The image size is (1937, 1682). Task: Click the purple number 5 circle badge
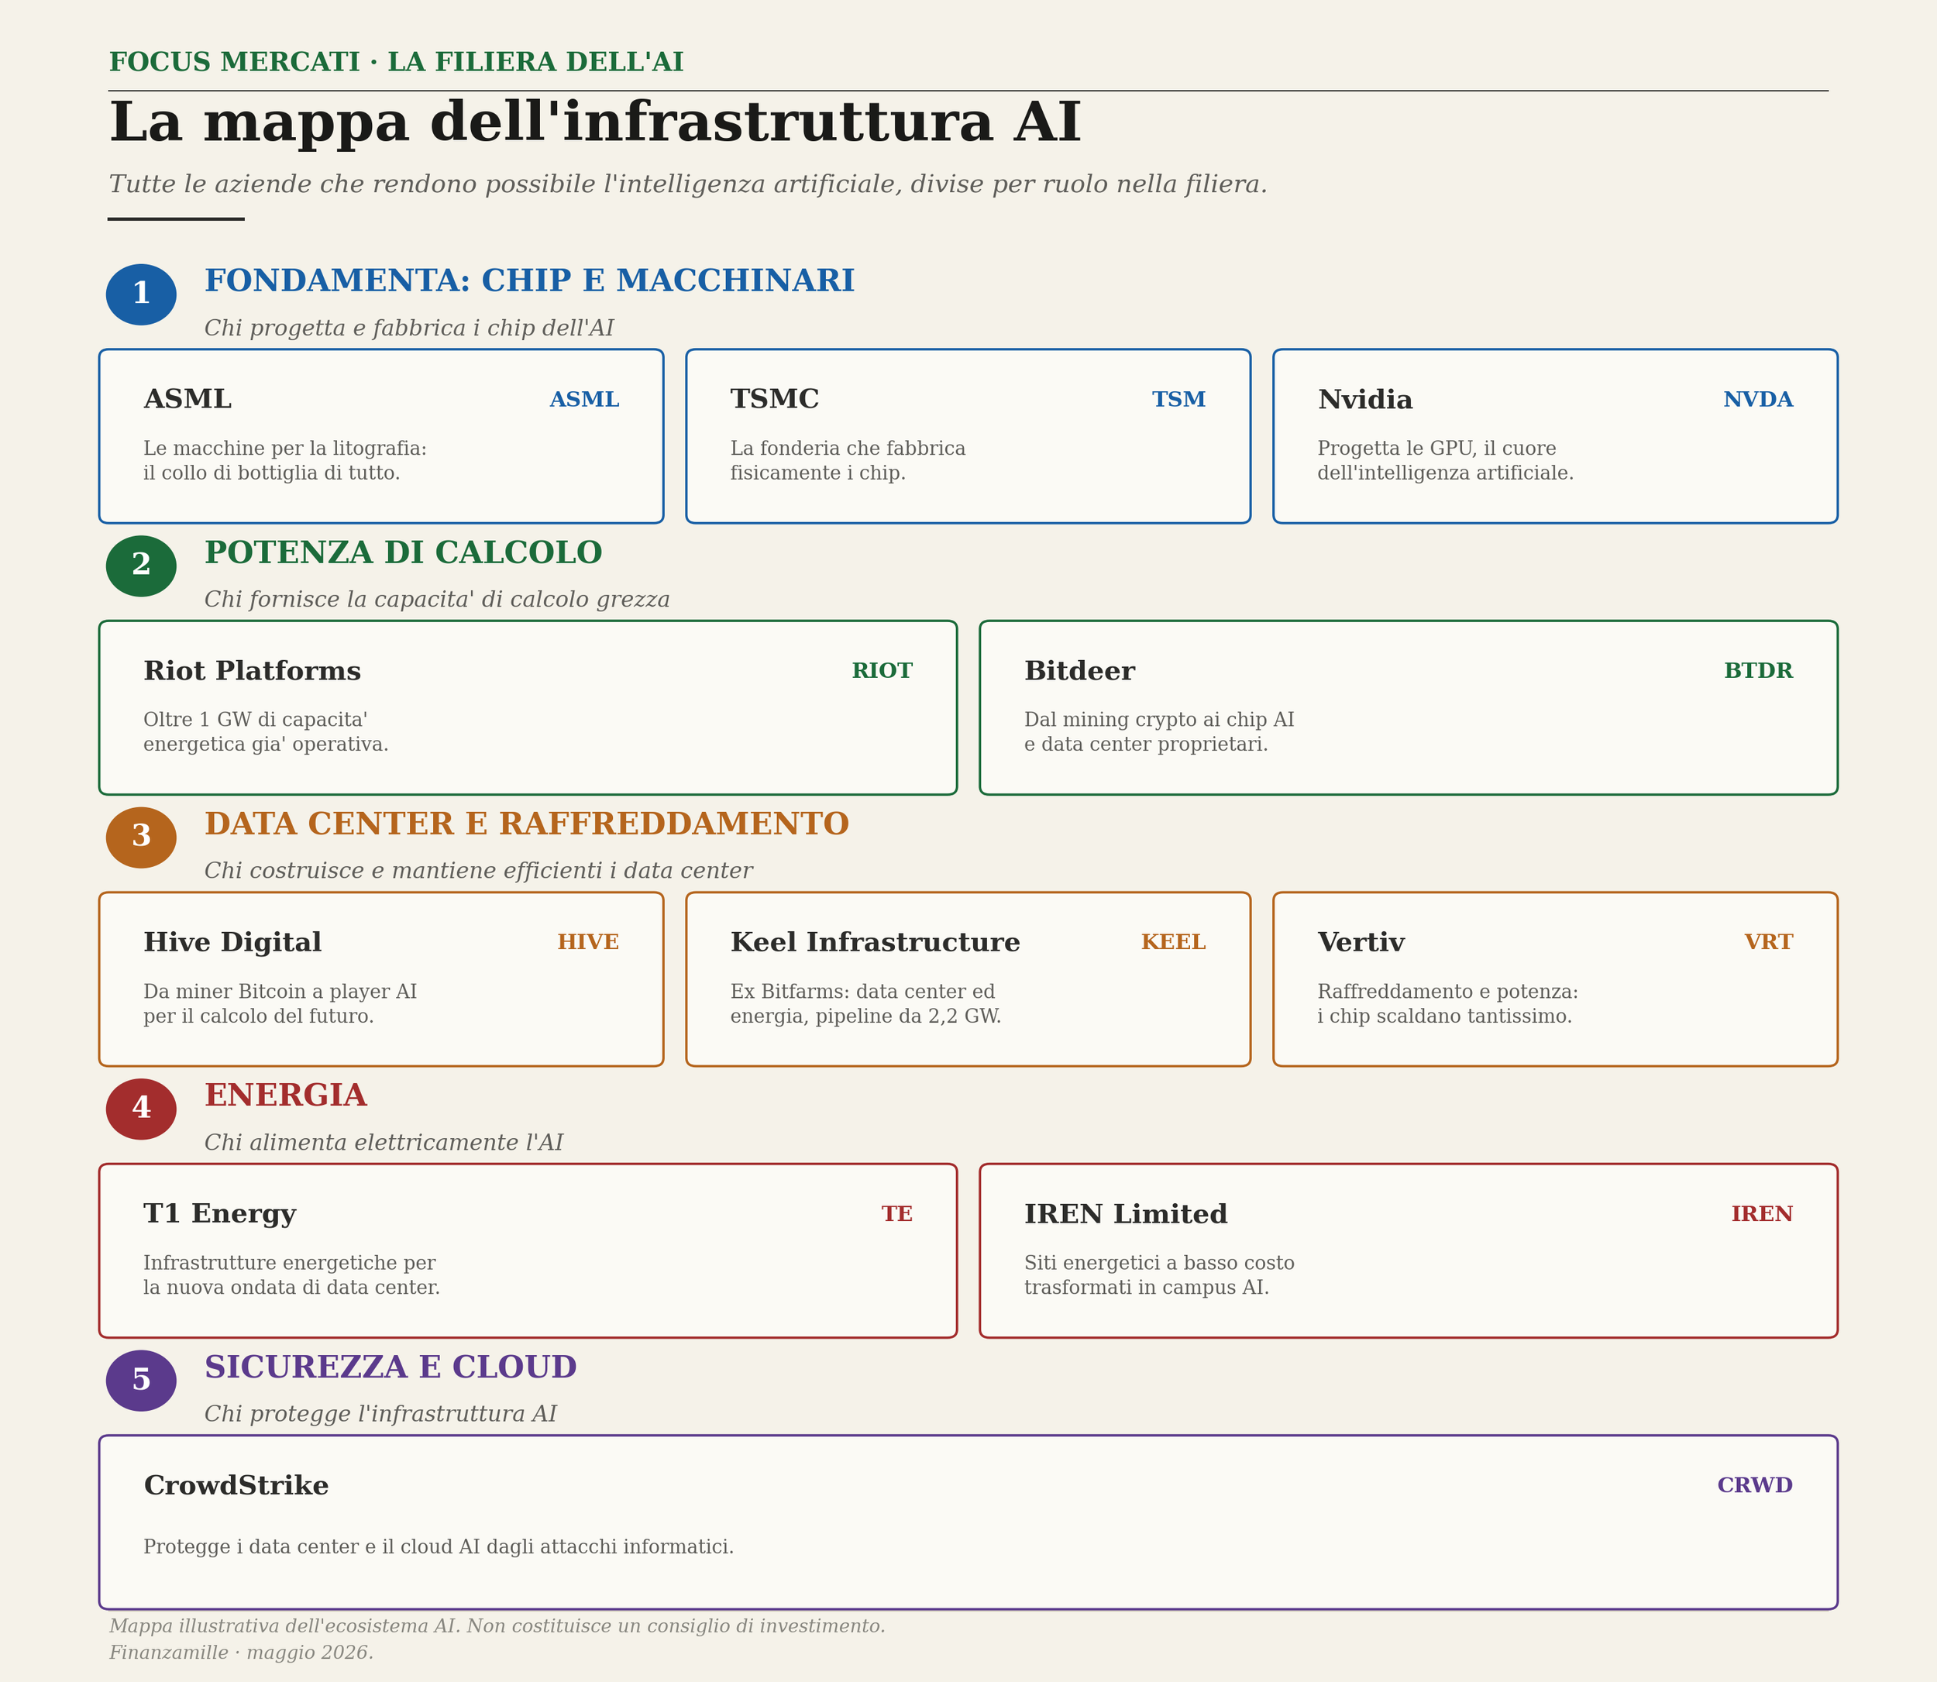[x=141, y=1380]
